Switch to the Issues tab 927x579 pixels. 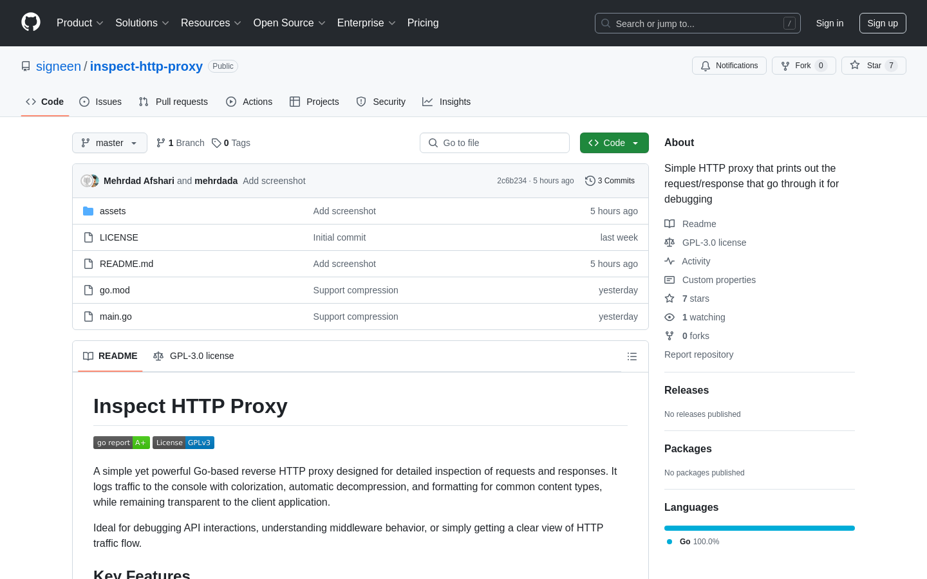click(100, 102)
